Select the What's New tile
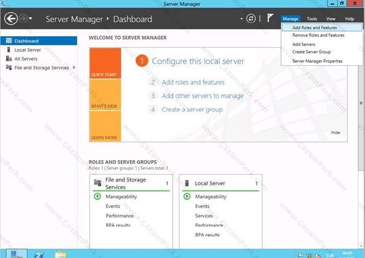Screen dimensions: 365x258 point(105,94)
